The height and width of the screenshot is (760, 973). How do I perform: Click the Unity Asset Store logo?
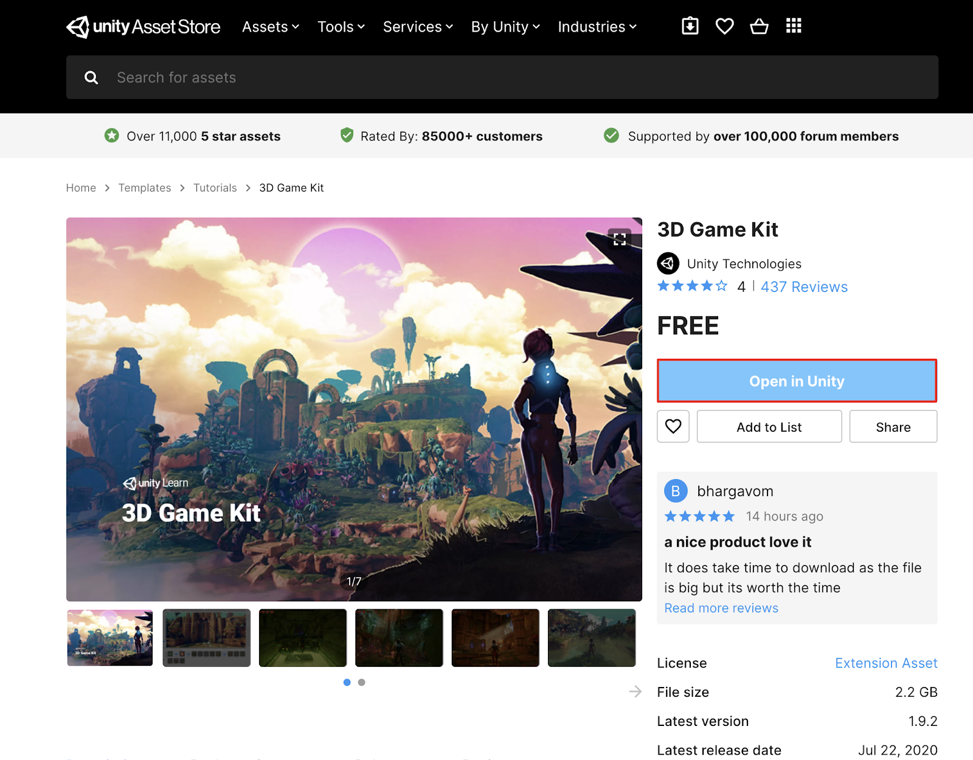[143, 27]
